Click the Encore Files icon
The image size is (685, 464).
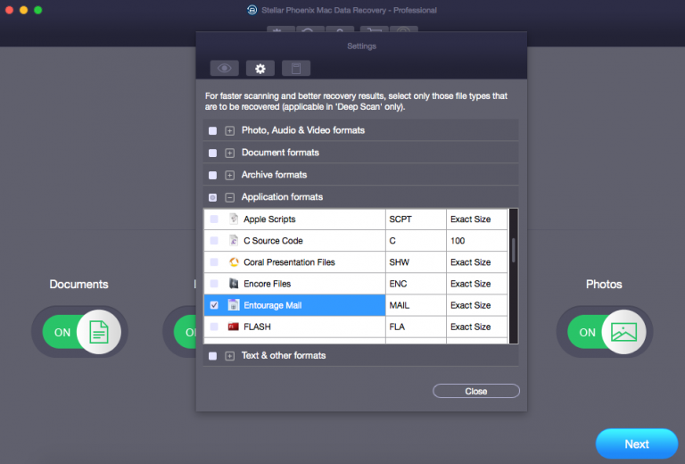pos(234,284)
